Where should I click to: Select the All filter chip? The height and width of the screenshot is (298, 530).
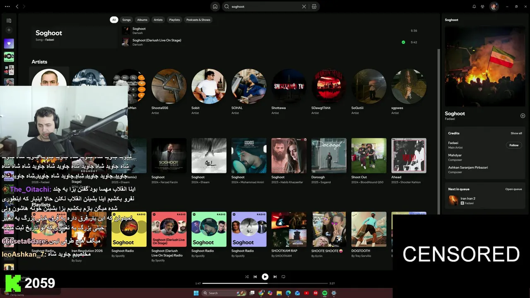(114, 20)
